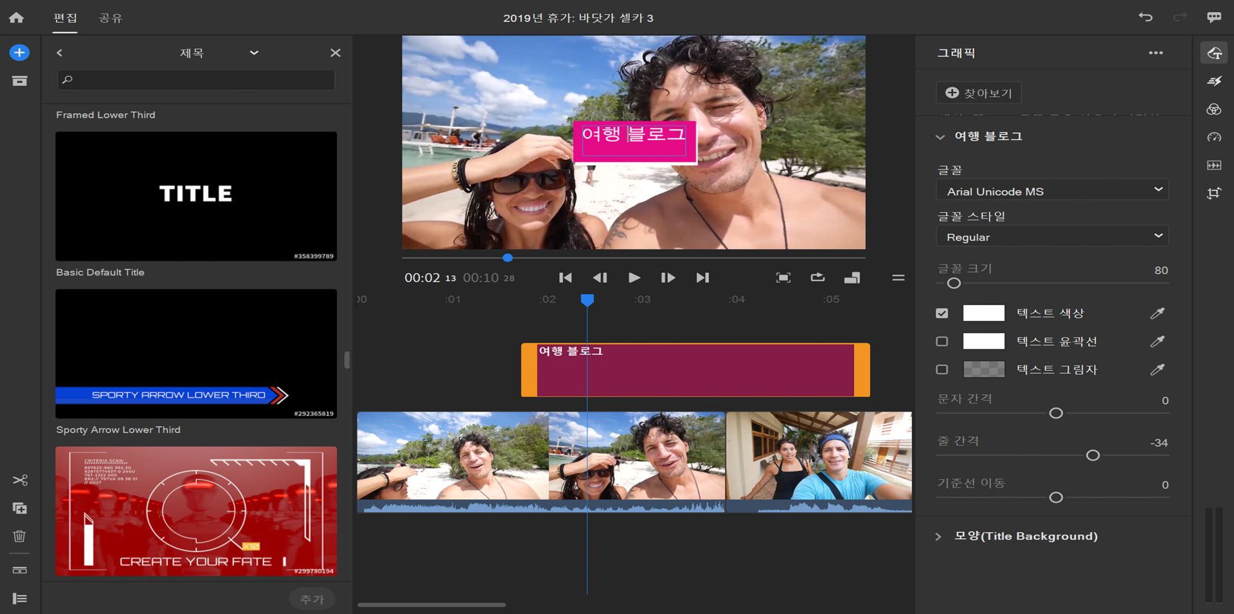Click the titles search input field

pos(196,80)
